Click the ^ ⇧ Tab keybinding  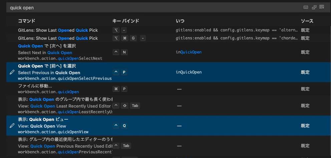pos(126,106)
